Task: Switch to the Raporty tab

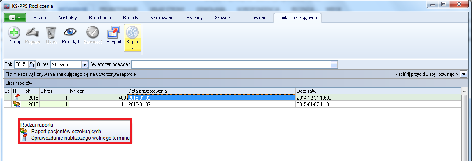Action: pos(131,18)
